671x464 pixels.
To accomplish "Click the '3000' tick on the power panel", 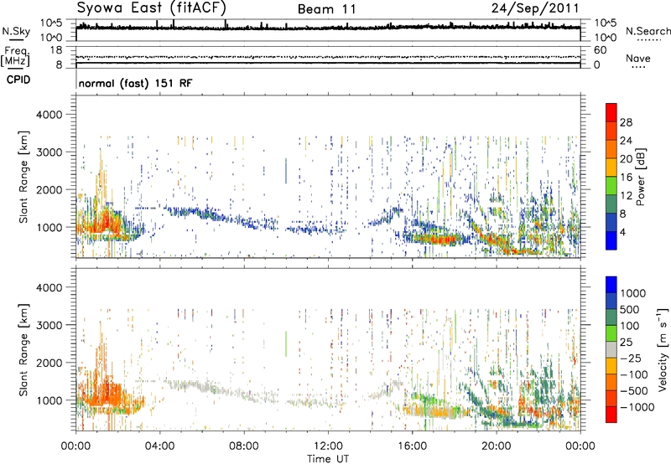I will click(x=49, y=152).
